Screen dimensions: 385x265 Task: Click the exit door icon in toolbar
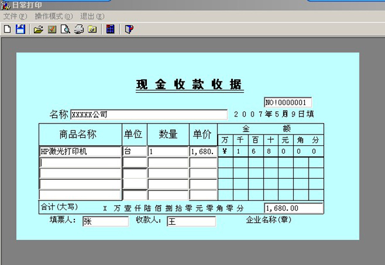pyautogui.click(x=129, y=29)
